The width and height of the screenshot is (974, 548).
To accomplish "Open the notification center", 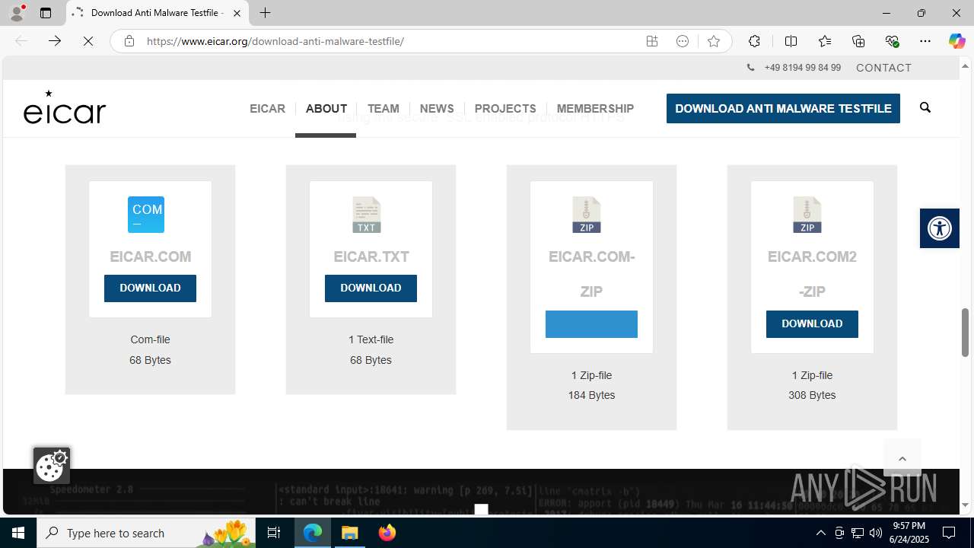I will tap(949, 533).
